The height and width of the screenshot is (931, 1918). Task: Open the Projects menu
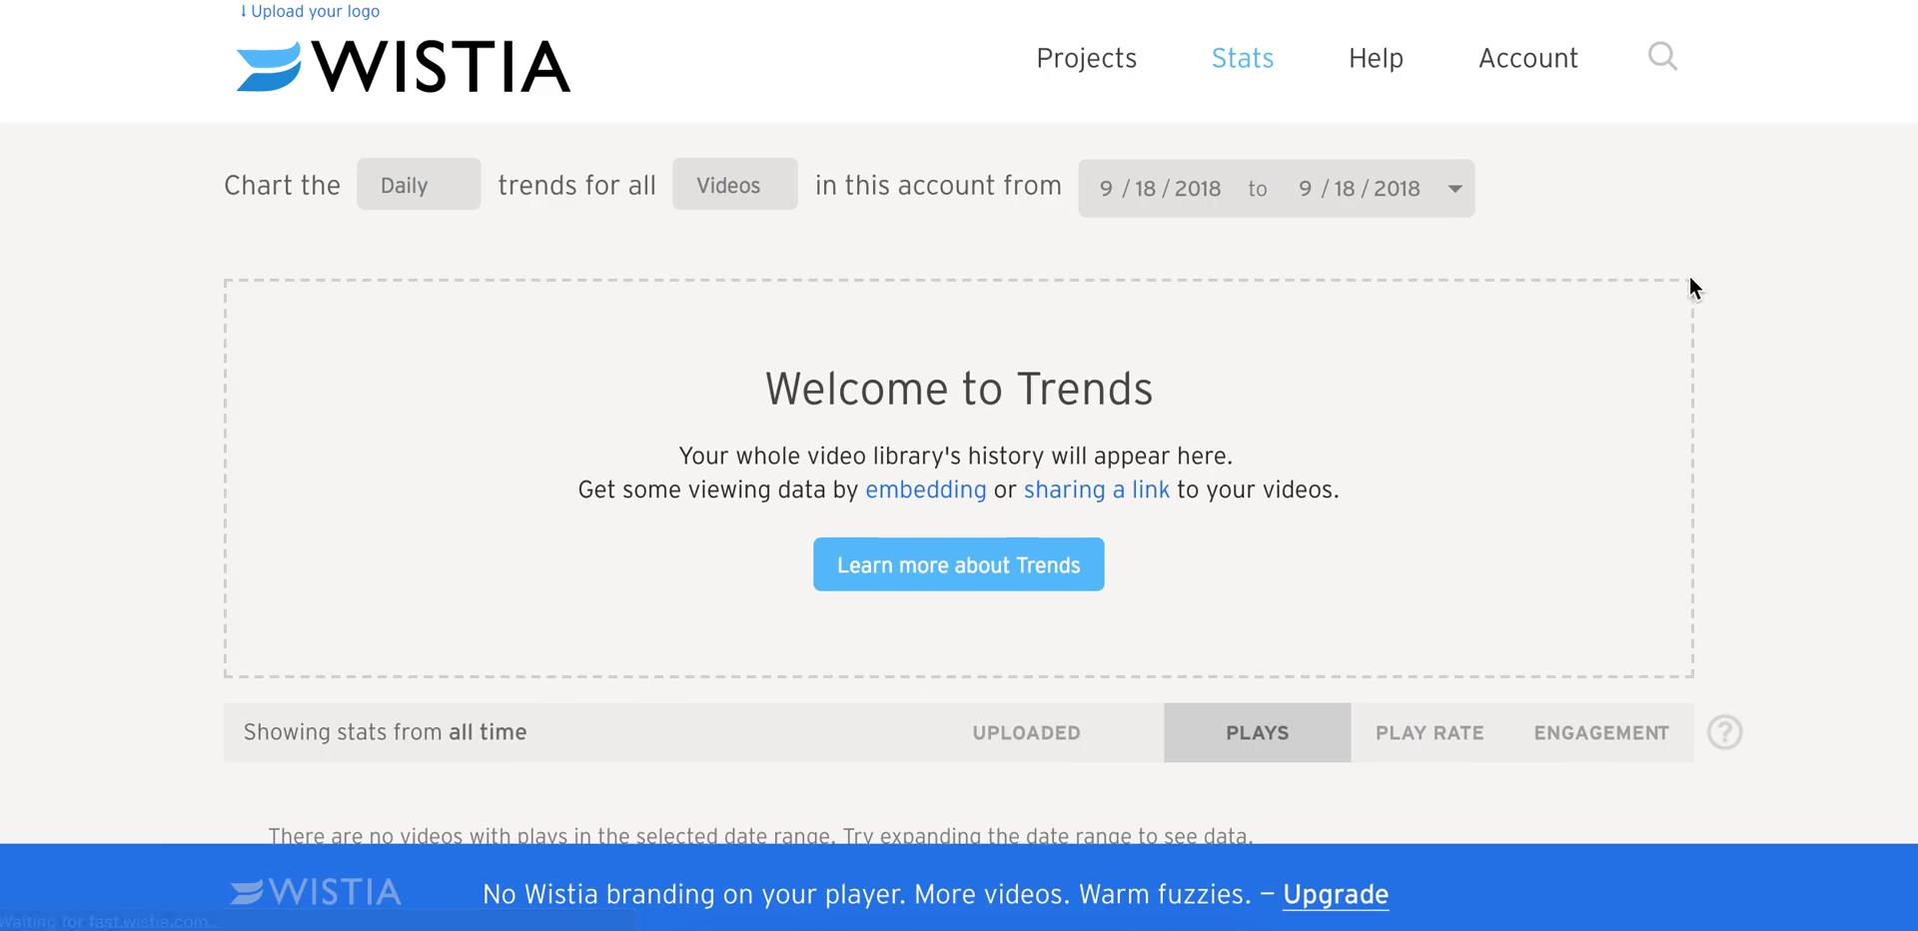(1087, 58)
